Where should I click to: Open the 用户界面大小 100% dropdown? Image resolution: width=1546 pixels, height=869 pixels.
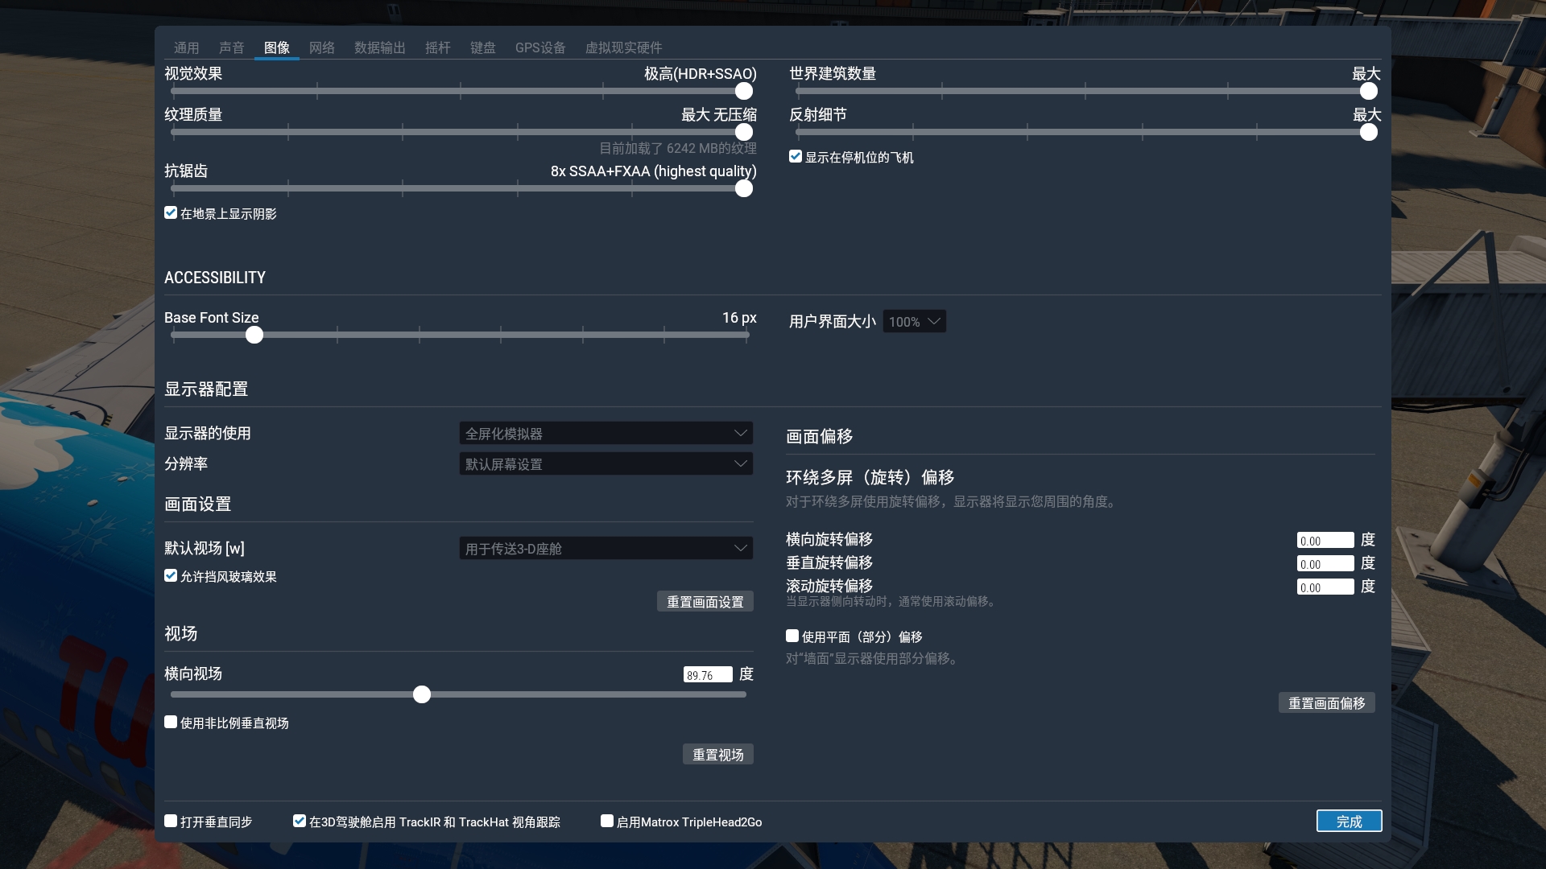click(x=915, y=322)
